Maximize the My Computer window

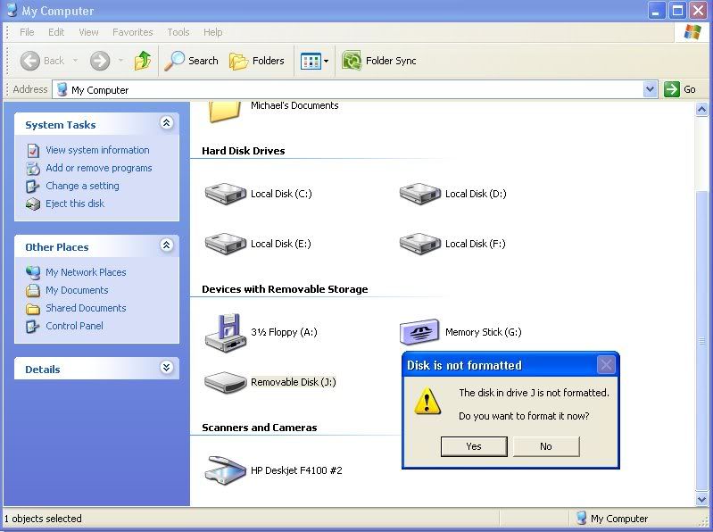(x=677, y=11)
